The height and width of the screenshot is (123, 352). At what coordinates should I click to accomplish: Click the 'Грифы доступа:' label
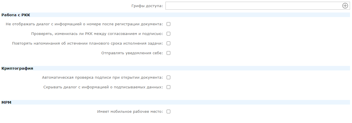[147, 6]
